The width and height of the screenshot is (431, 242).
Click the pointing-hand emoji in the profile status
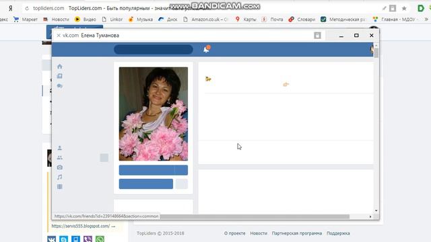[x=286, y=84]
